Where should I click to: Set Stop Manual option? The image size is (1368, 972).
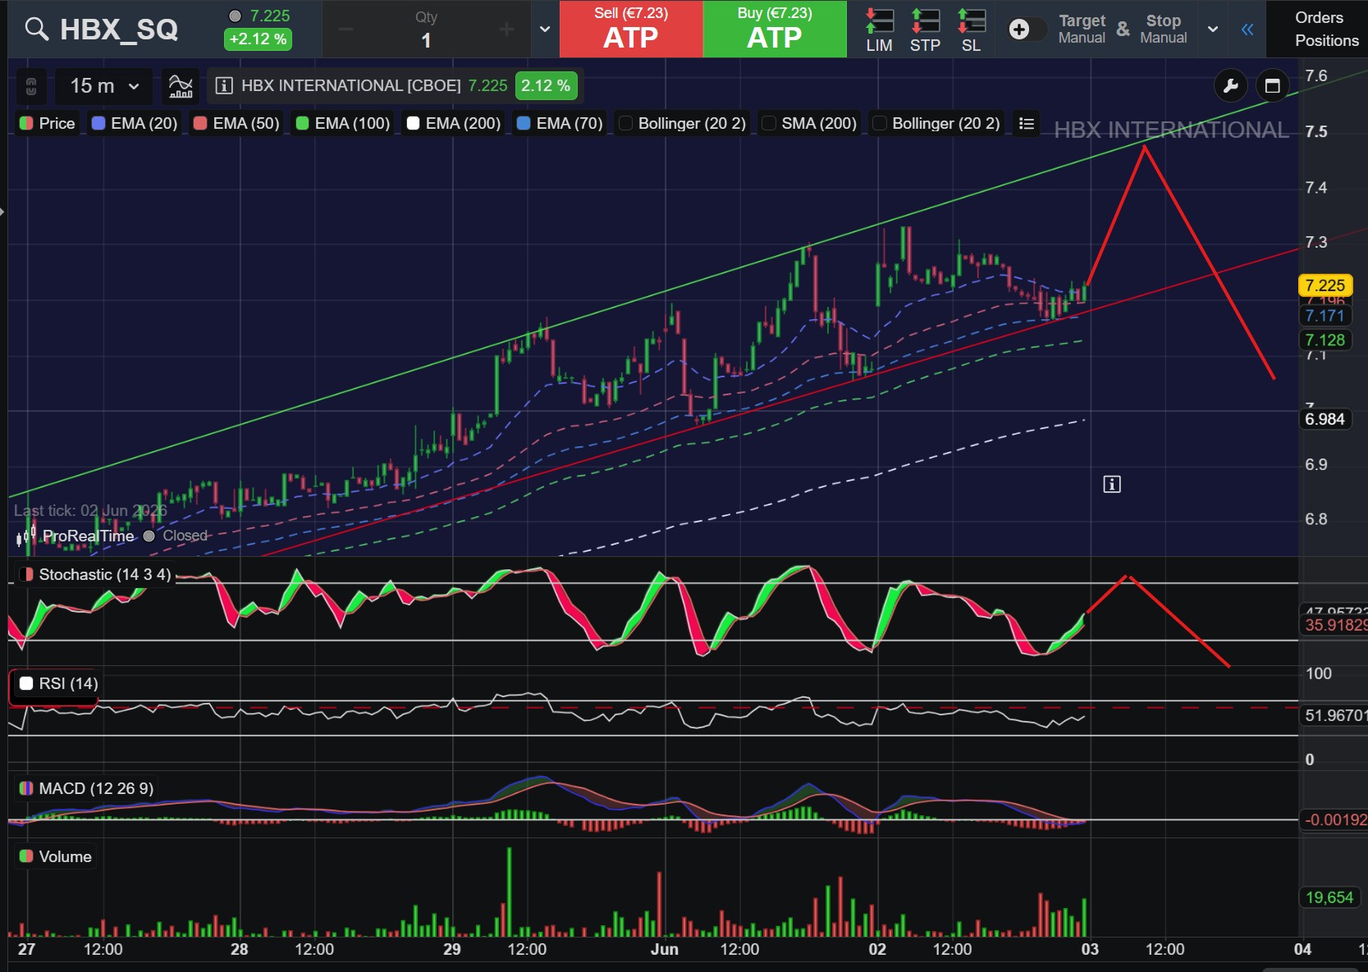coord(1164,30)
